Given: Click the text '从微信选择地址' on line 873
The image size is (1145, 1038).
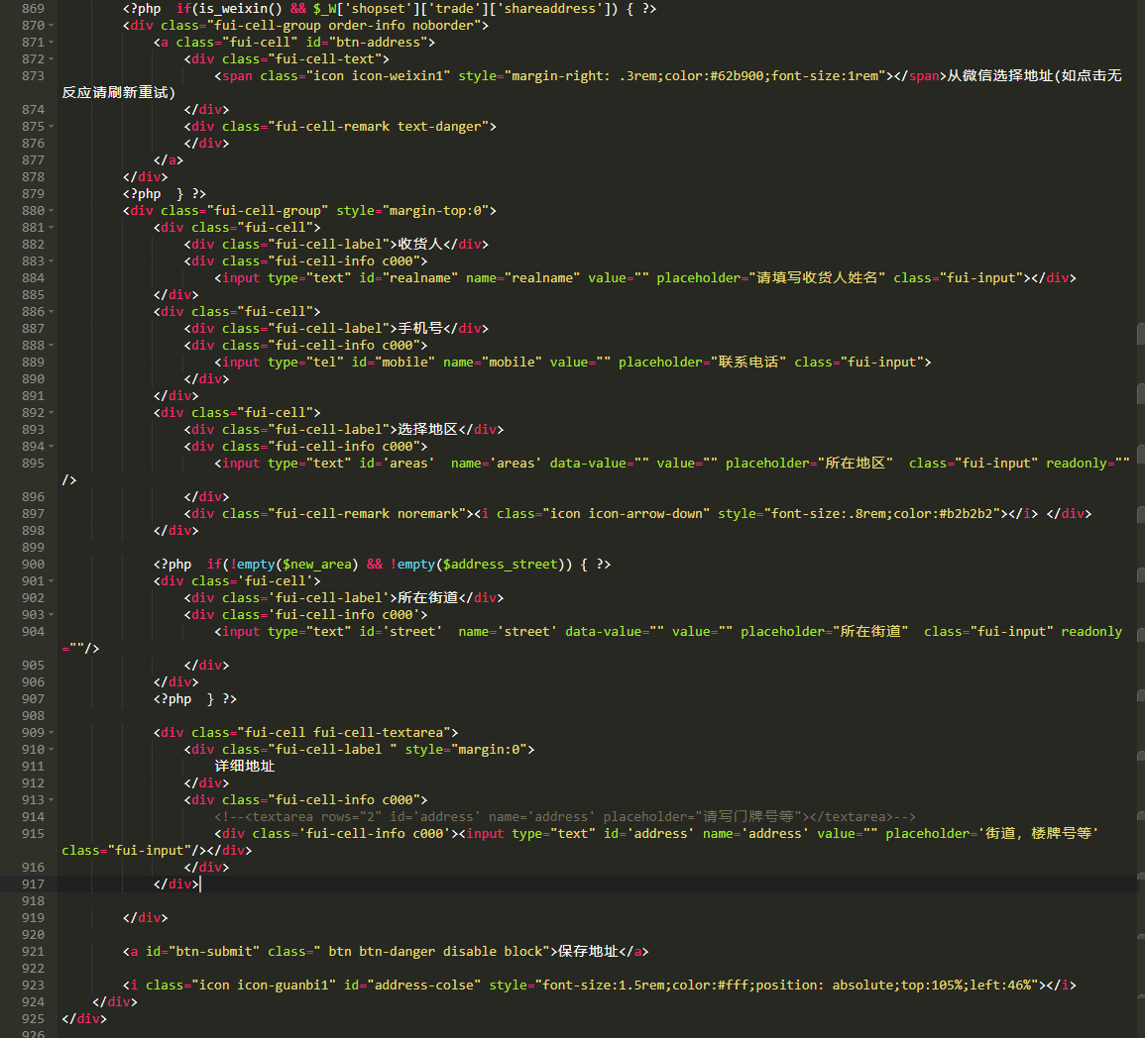Looking at the screenshot, I should pos(1000,76).
